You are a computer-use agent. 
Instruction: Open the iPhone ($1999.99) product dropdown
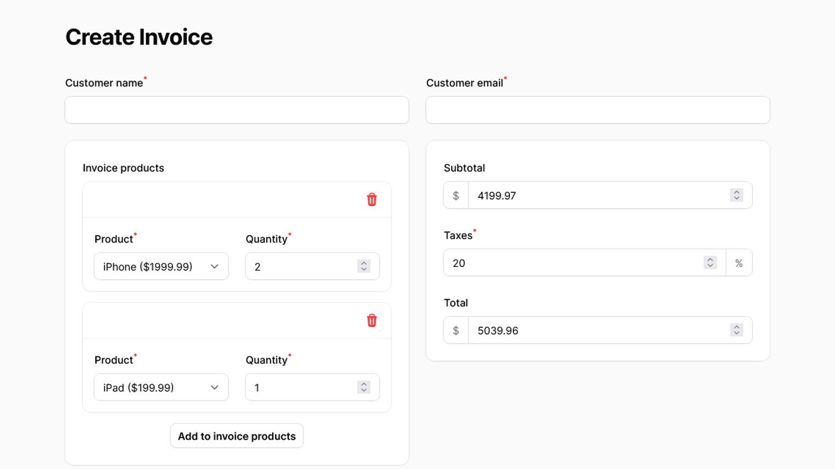point(161,266)
